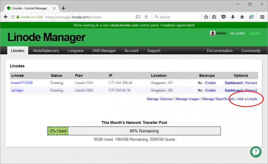This screenshot has height=164, width=268.
Task: Show site information via the info icon
Action: click(13, 17)
